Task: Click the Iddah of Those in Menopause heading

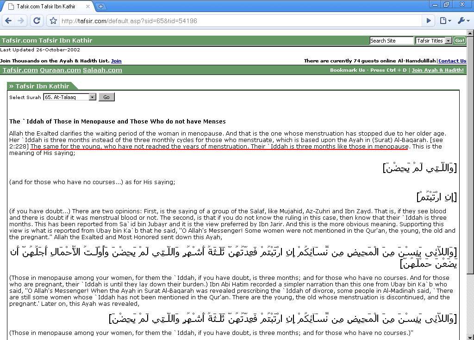Action: click(117, 122)
